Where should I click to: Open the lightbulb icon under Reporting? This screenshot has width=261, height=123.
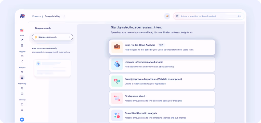(22, 88)
